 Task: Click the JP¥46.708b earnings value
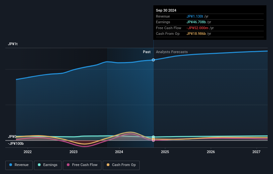pyautogui.click(x=196, y=22)
